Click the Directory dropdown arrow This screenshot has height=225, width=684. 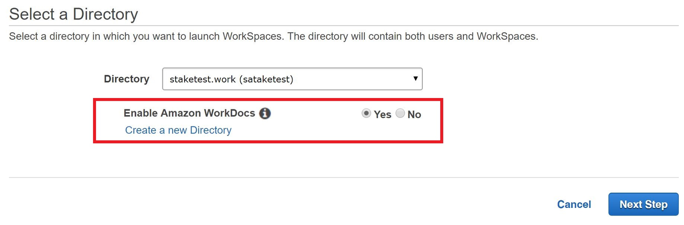(x=415, y=79)
